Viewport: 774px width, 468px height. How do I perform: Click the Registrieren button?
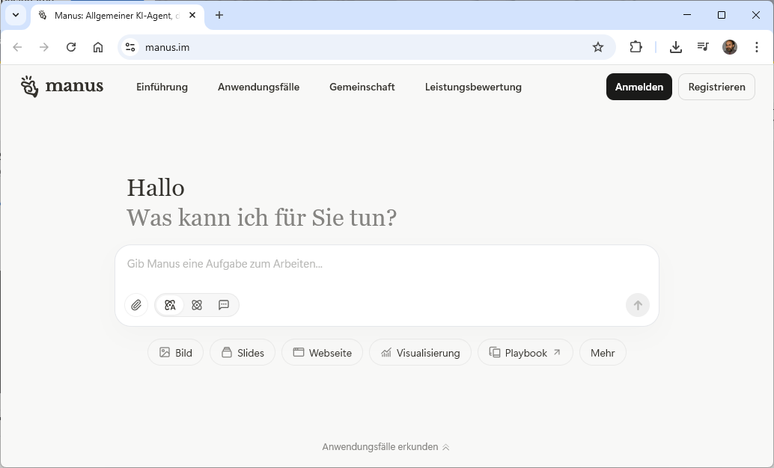tap(716, 87)
